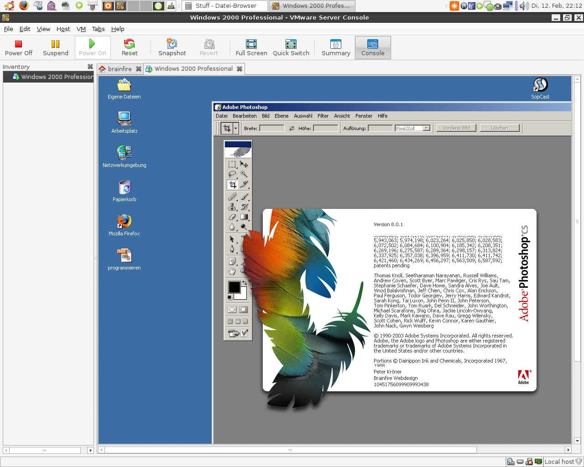Open the Summary view
This screenshot has width=584, height=467.
click(336, 48)
